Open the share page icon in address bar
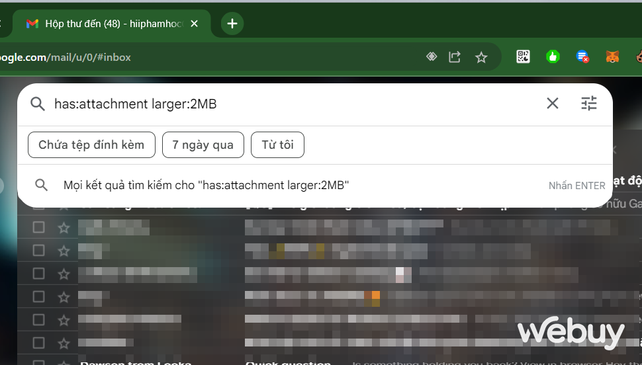 click(x=455, y=58)
